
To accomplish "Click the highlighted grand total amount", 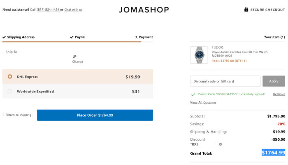I will pos(273,153).
